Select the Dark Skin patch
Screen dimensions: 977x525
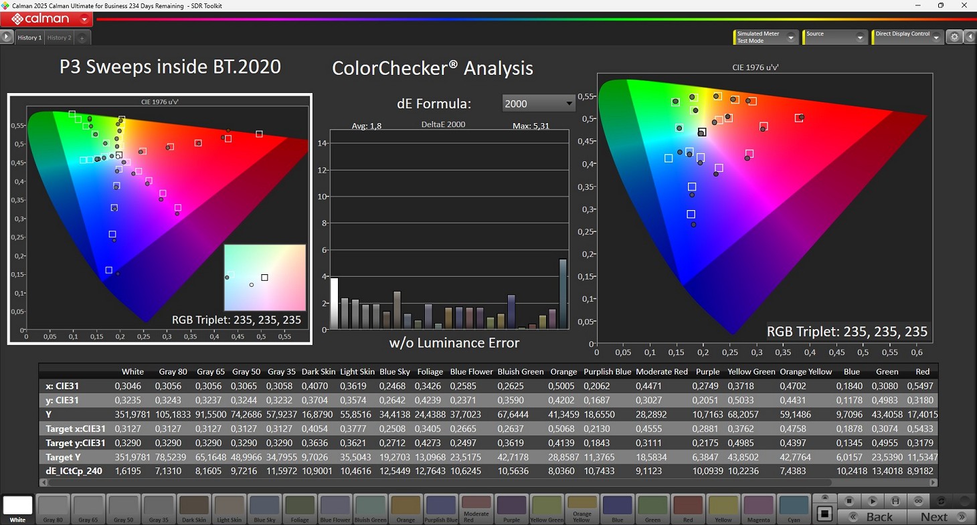pos(194,509)
